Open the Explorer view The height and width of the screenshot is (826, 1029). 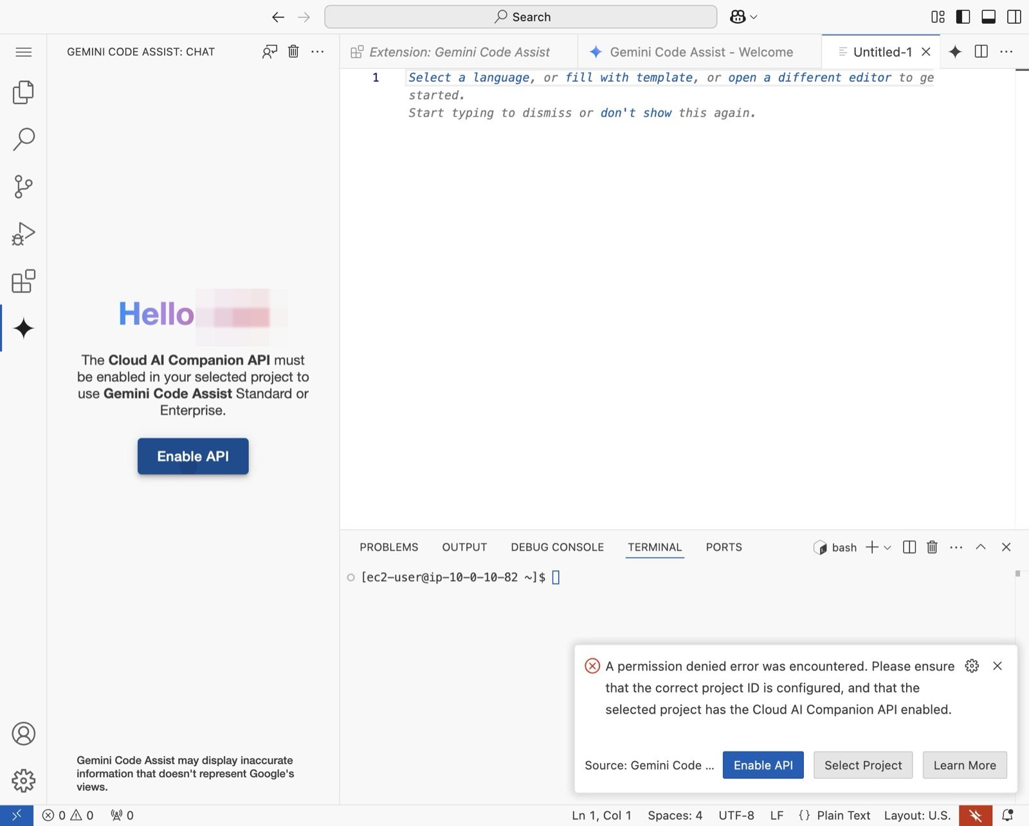point(23,93)
